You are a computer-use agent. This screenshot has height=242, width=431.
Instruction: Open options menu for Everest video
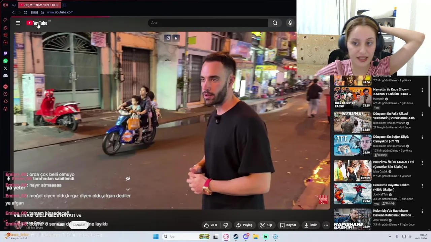pos(422,186)
